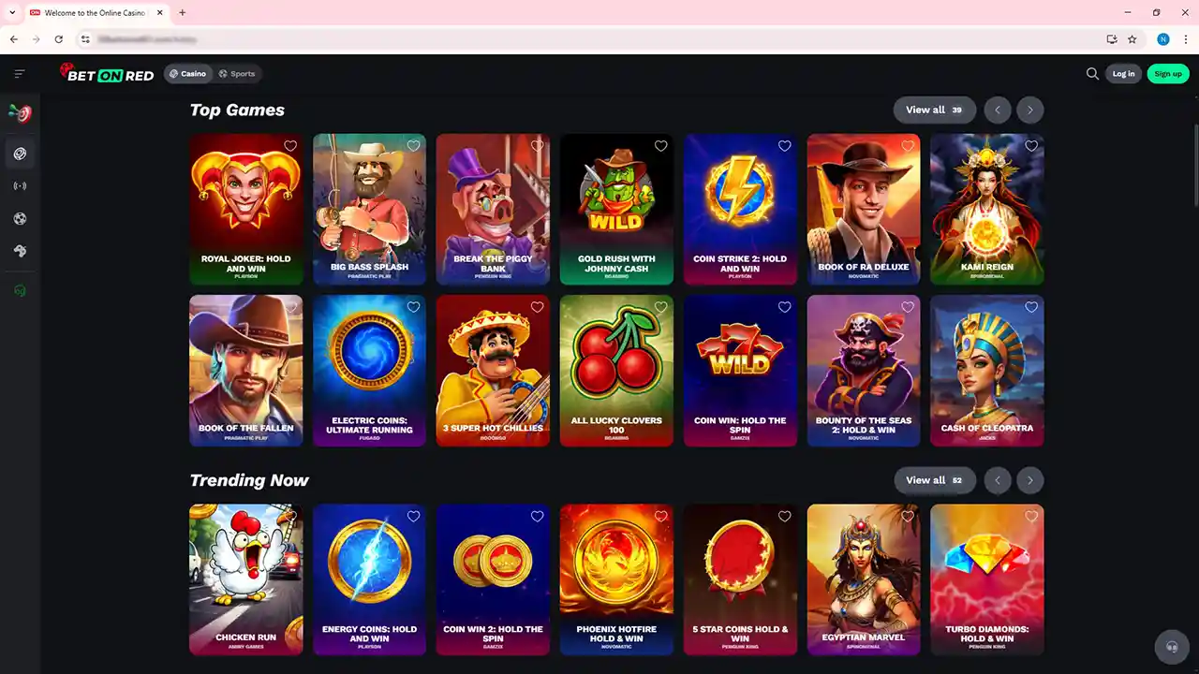Select the Casino tab

[x=188, y=74]
